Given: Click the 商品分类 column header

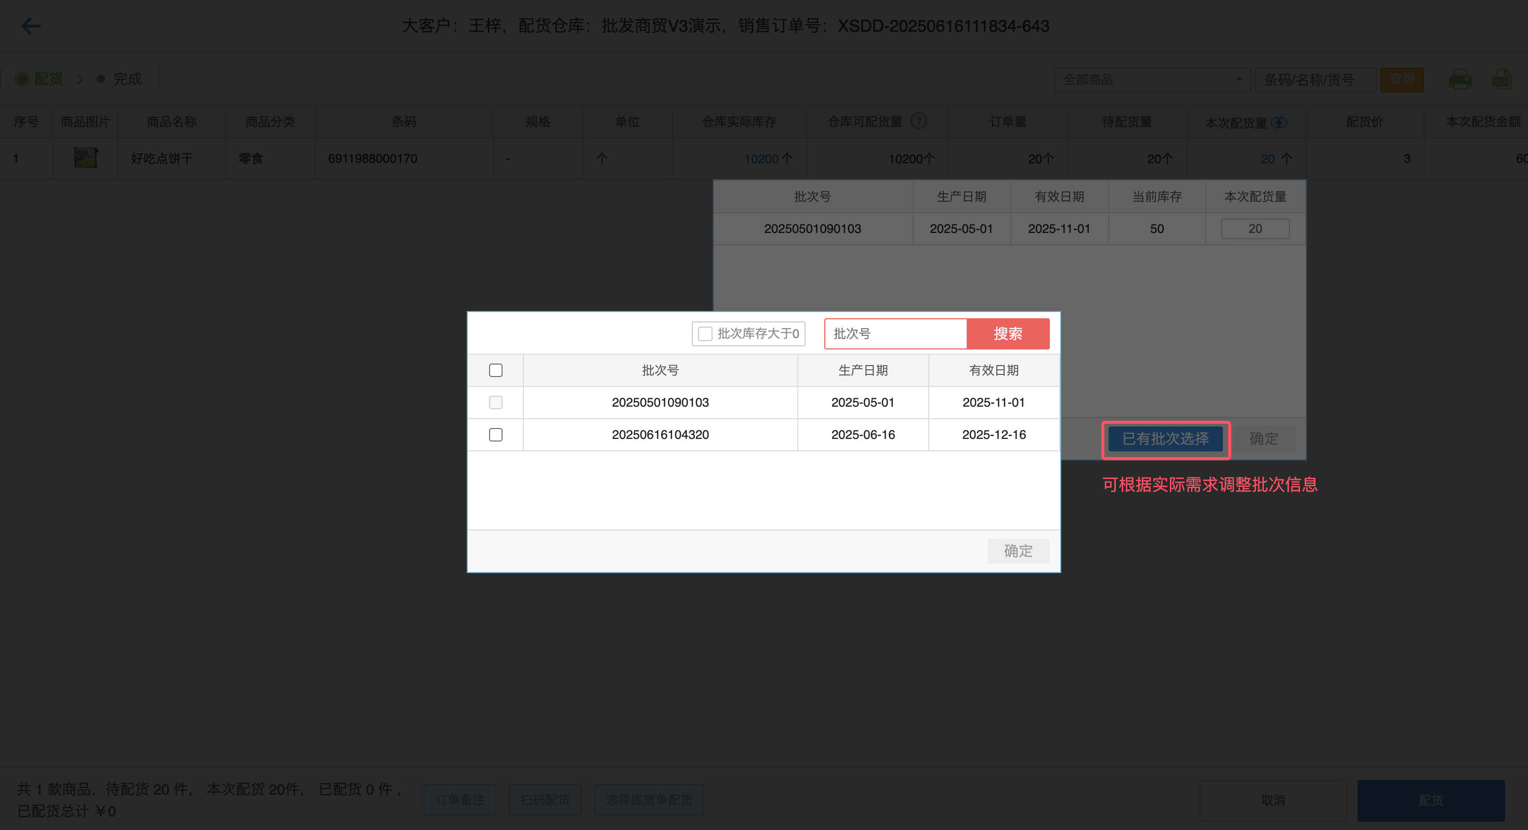Looking at the screenshot, I should tap(270, 122).
